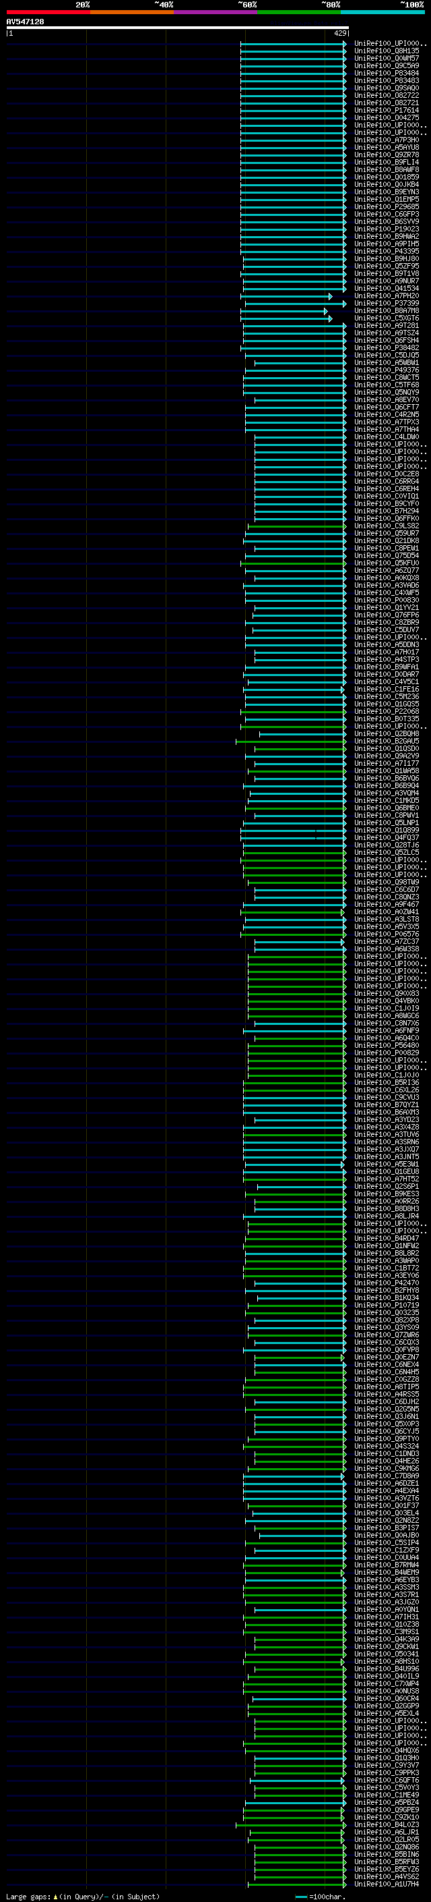
Task: Open hit UniRef100_P43395
Action: click(387, 252)
